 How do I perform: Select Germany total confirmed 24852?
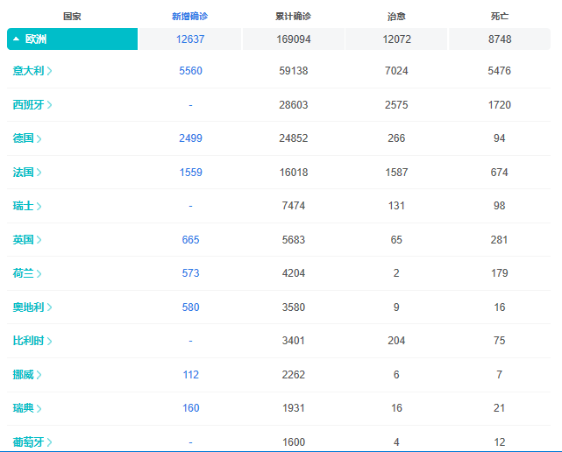point(294,138)
